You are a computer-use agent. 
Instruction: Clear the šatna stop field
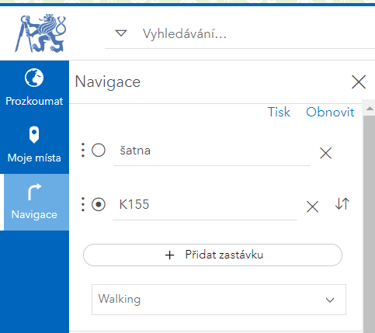(x=325, y=153)
